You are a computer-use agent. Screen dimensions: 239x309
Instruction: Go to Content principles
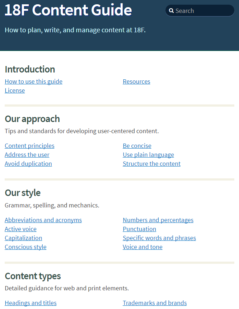(x=29, y=146)
